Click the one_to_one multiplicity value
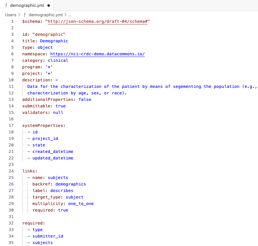 coord(81,204)
